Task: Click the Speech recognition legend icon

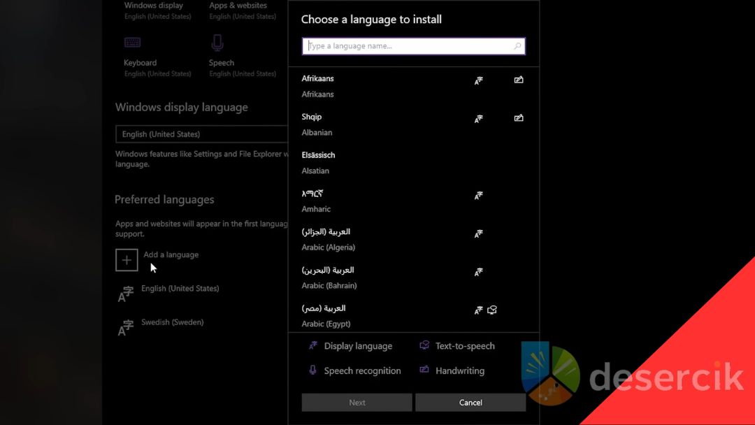Action: click(312, 370)
